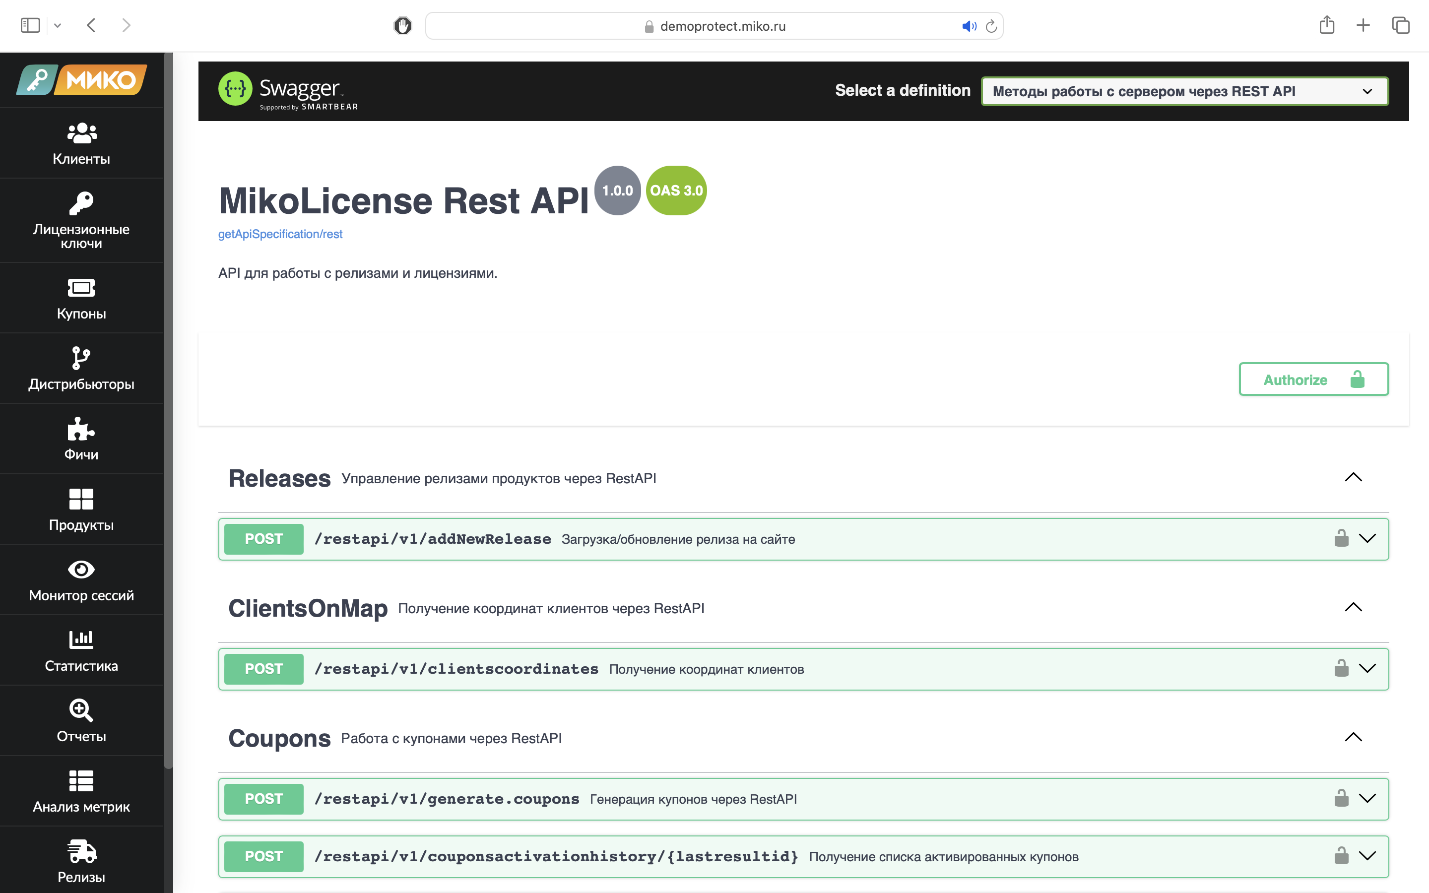This screenshot has width=1429, height=893.
Task: Show Safari tab overview icon
Action: [1401, 25]
